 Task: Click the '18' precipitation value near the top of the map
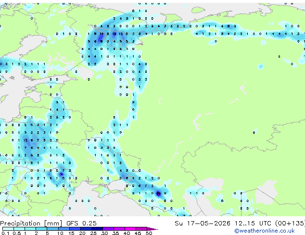[x=114, y=34]
